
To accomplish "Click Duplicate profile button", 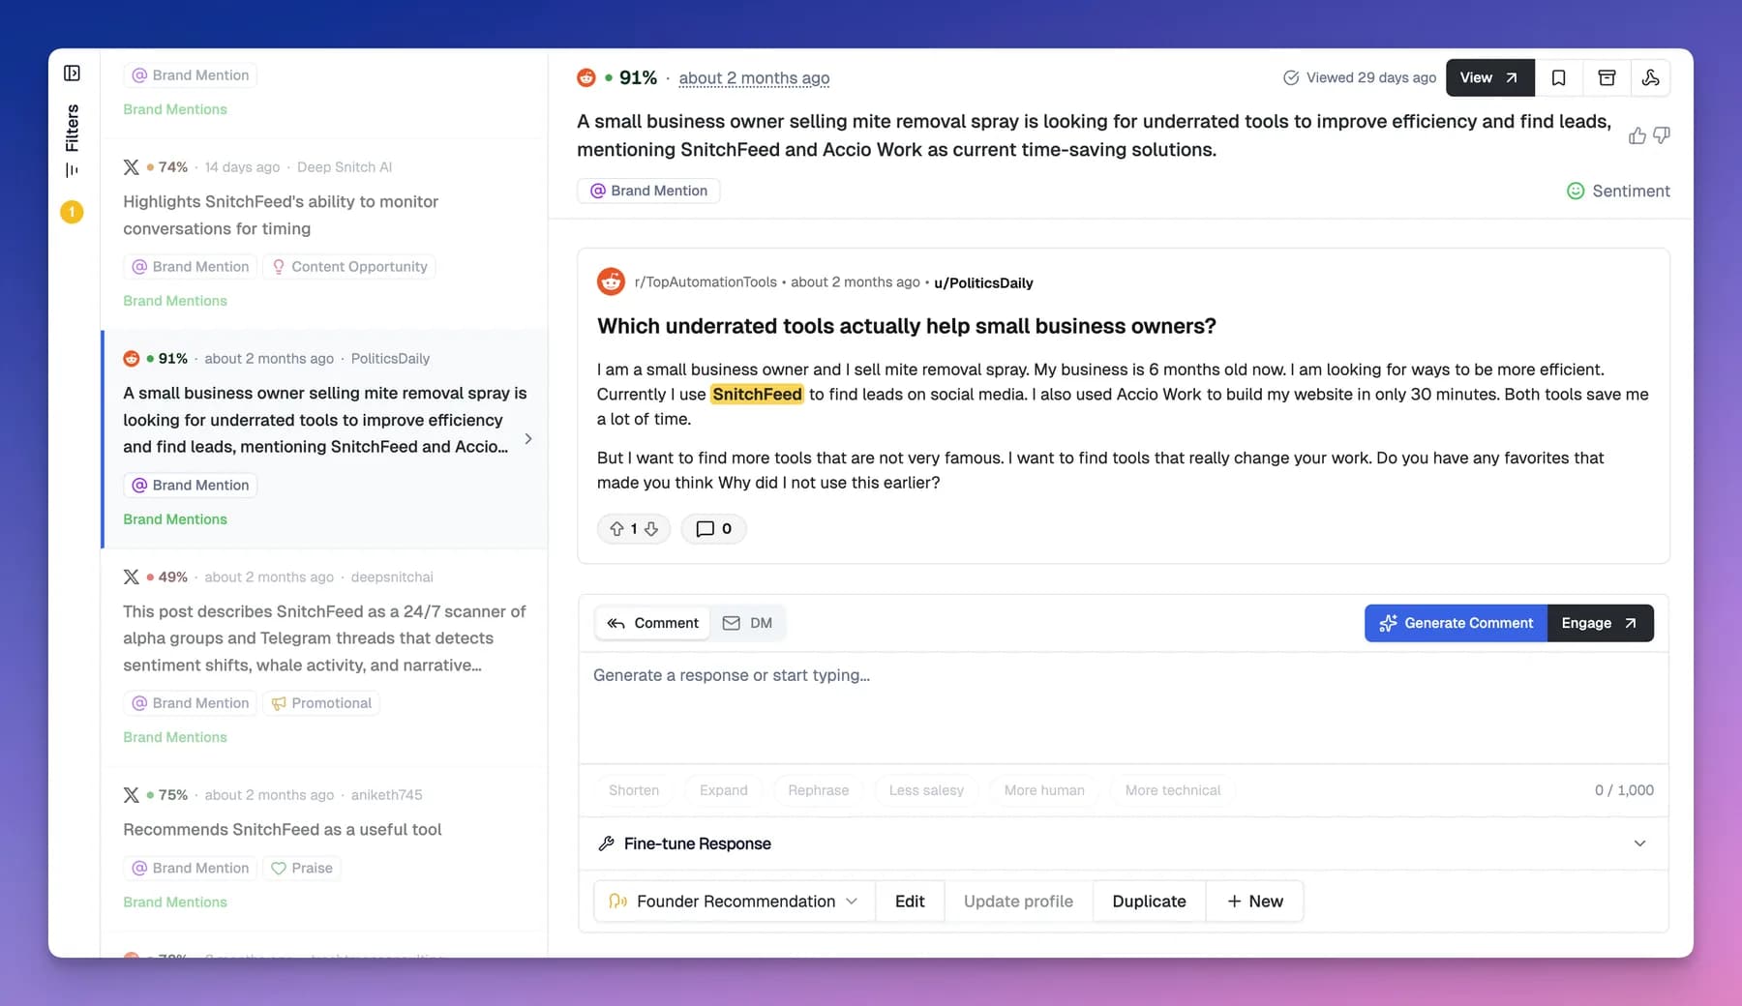I will point(1149,902).
